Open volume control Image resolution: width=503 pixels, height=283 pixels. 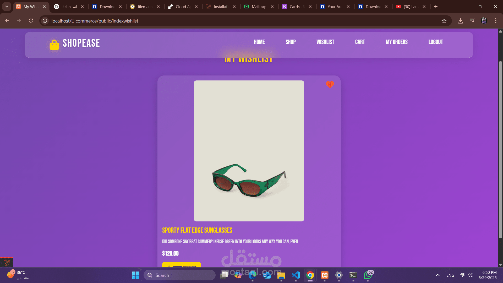pos(470,275)
